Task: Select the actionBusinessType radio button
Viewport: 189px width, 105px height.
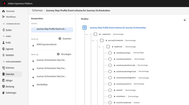Action: pyautogui.click(x=110, y=53)
